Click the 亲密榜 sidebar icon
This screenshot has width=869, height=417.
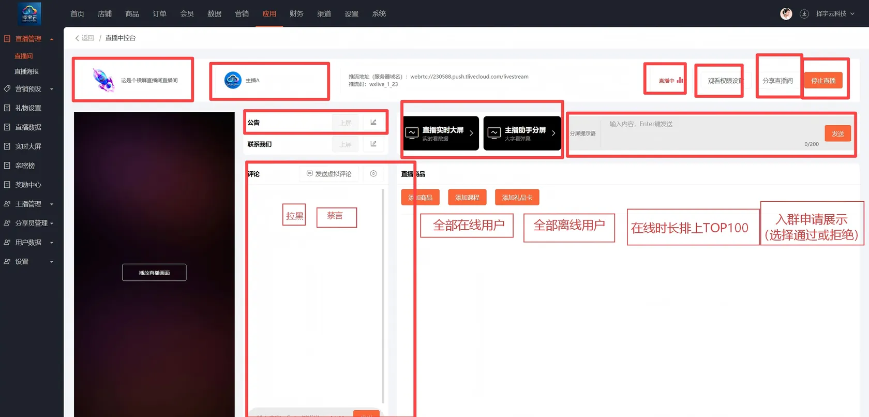point(7,166)
